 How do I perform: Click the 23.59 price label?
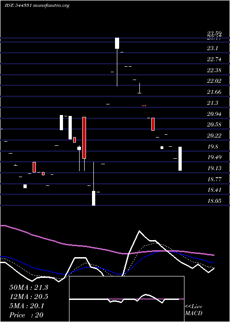(214, 34)
